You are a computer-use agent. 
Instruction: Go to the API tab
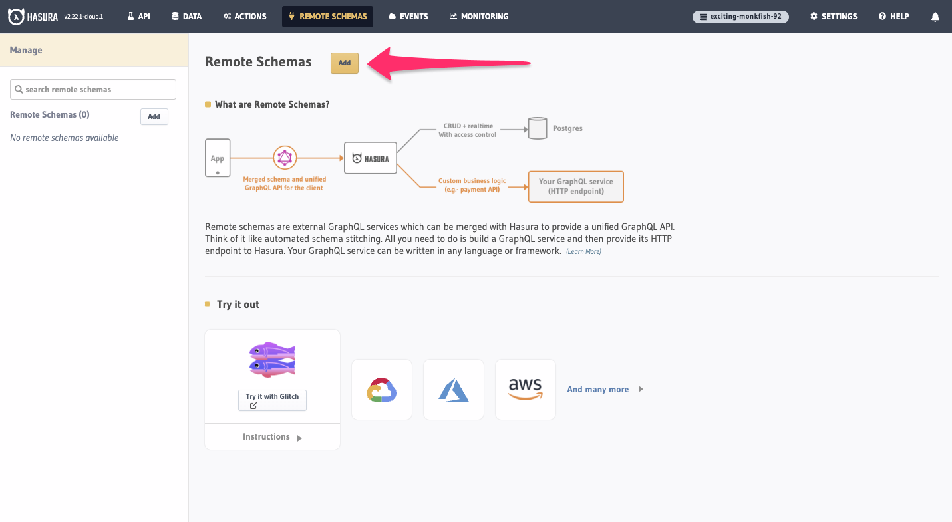coord(138,17)
